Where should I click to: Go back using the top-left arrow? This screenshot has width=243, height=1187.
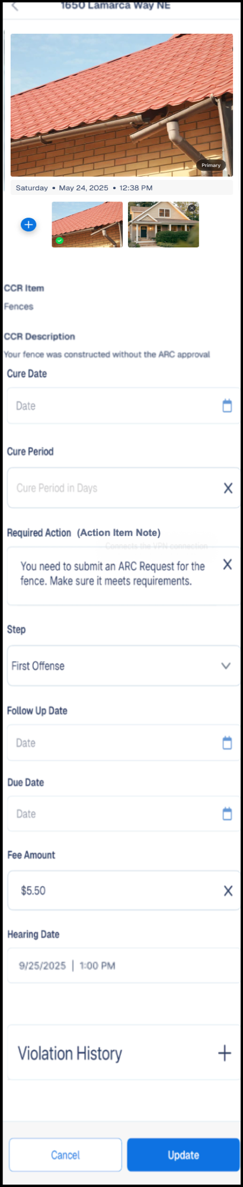tap(15, 7)
